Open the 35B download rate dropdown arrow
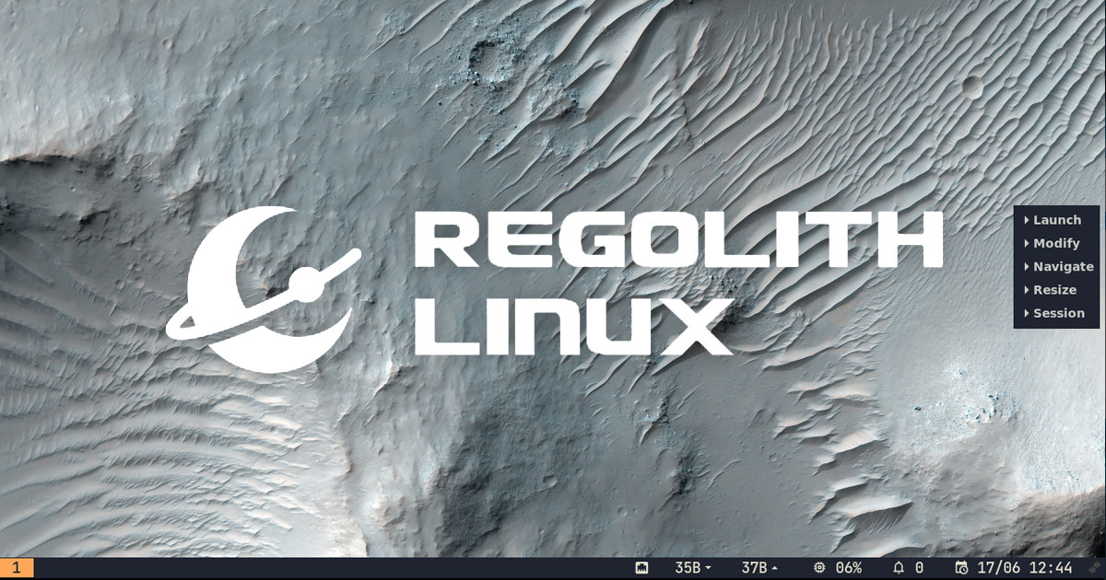The height and width of the screenshot is (580, 1106). pyautogui.click(x=708, y=567)
